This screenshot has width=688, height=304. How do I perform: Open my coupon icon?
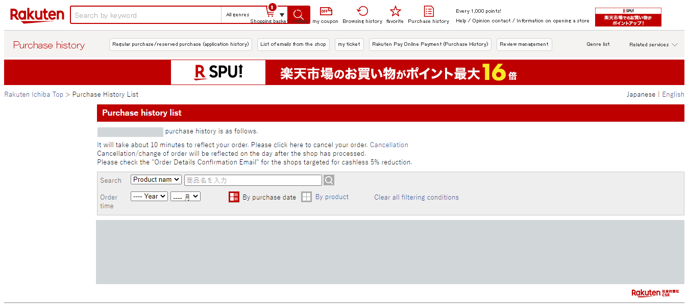point(326,11)
